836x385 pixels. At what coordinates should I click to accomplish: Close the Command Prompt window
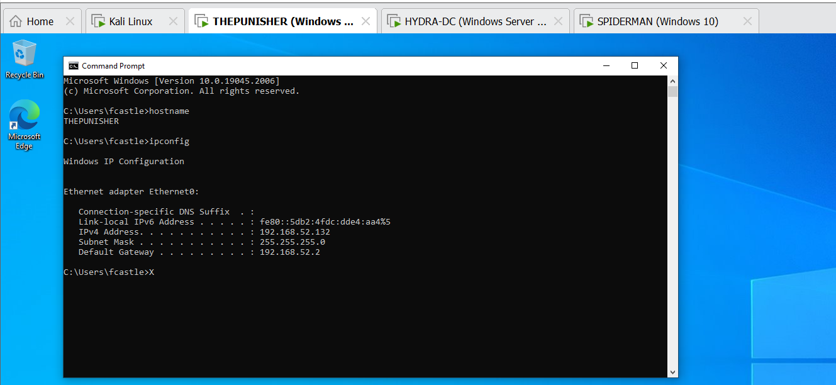point(664,66)
